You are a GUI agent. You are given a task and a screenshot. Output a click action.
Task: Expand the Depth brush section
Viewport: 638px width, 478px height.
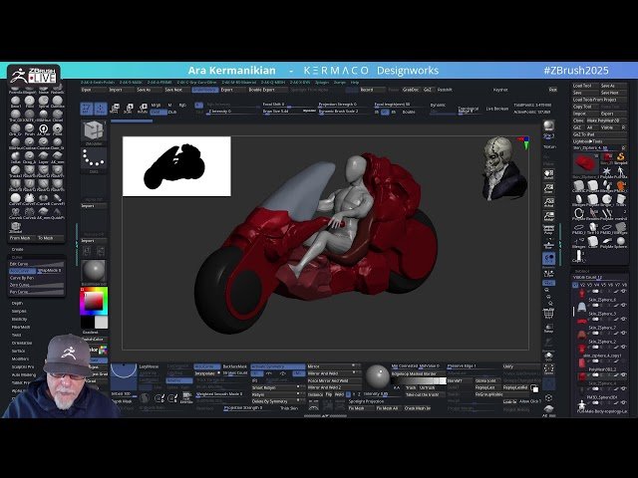[17, 303]
